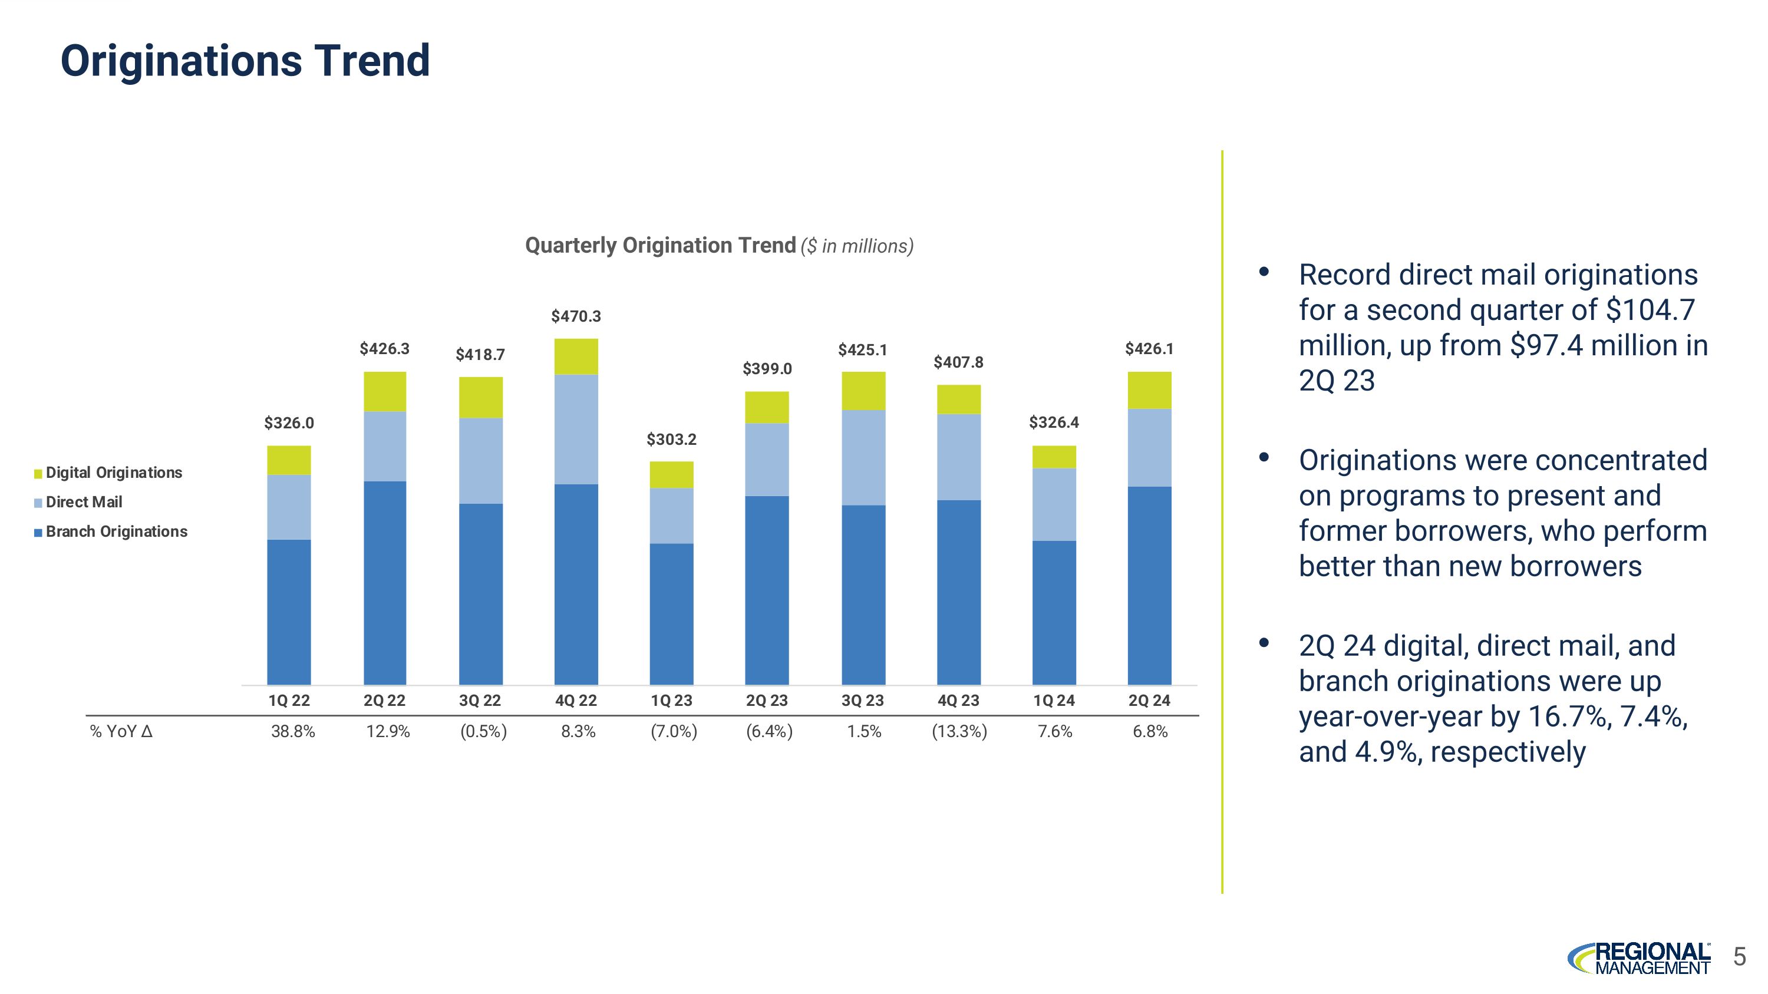The image size is (1768, 994).
Task: Click the % YoY Δ row label
Action: 121,731
